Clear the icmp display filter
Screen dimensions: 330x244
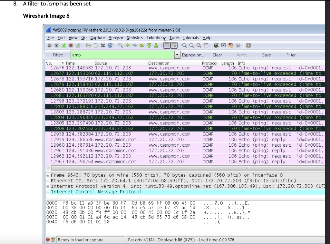click(217, 55)
